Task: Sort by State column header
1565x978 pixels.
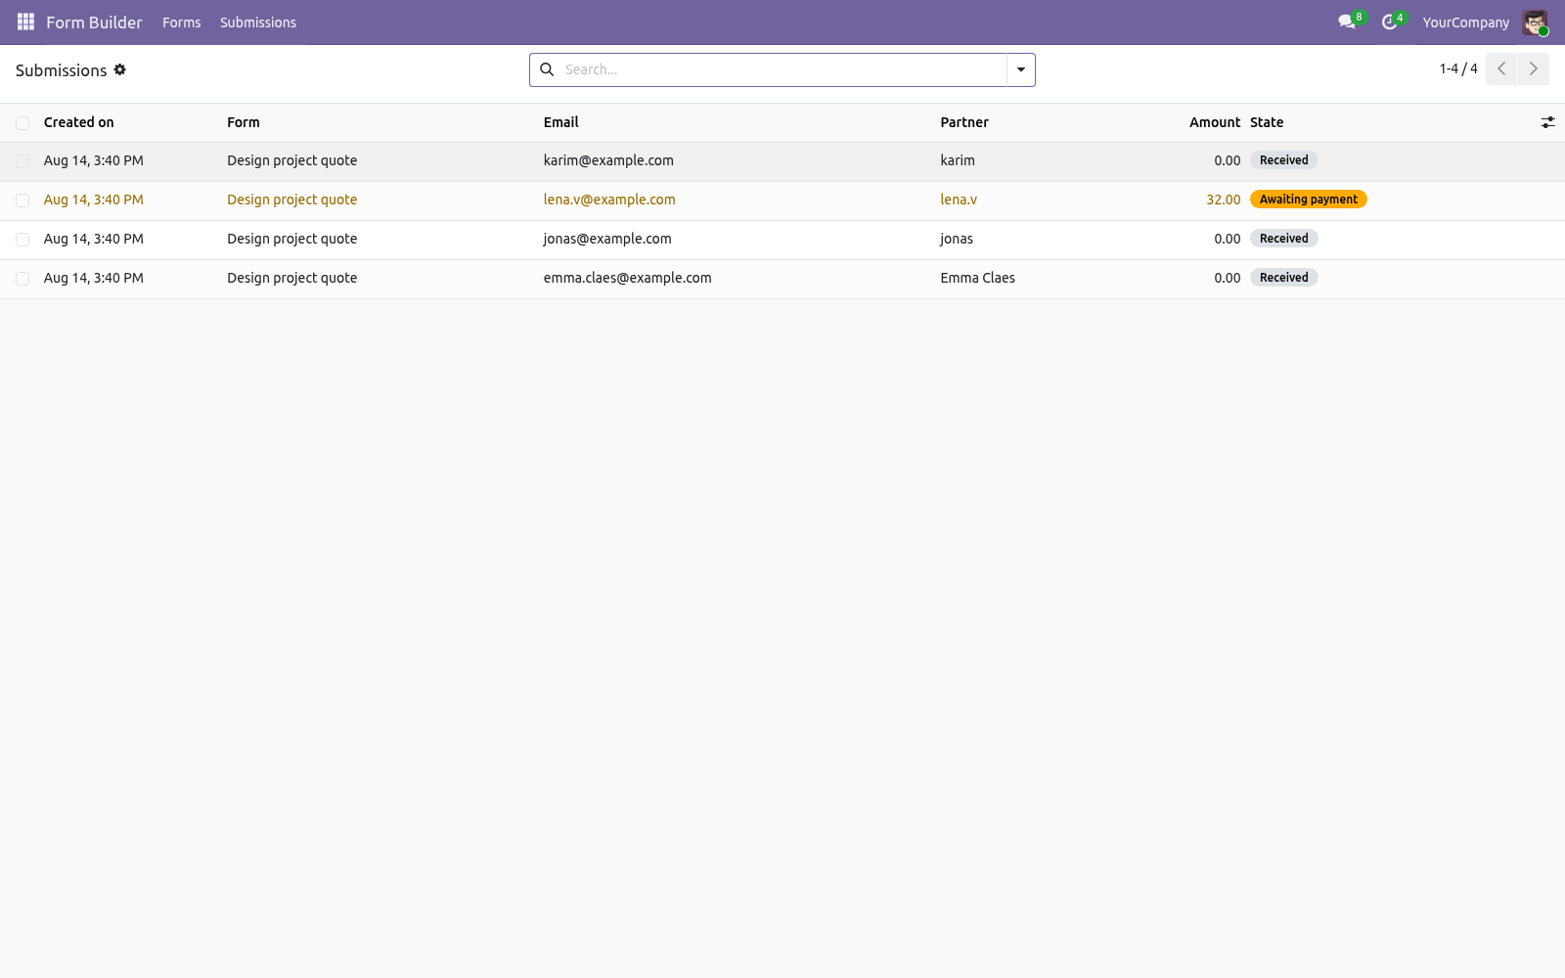Action: pos(1267,122)
